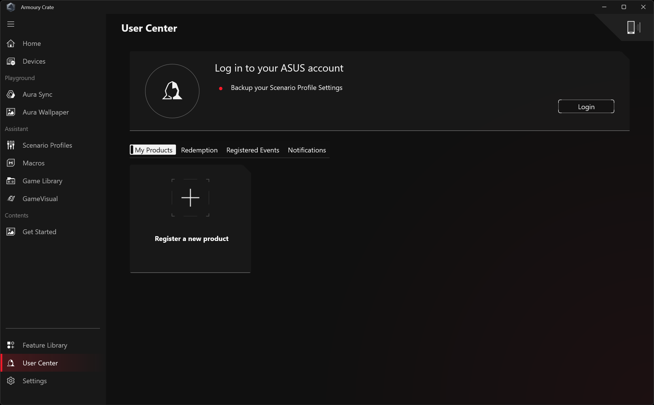654x405 pixels.
Task: Select the My Products tab
Action: pyautogui.click(x=153, y=150)
